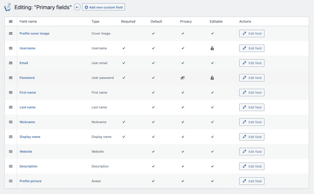Grab the drag handle for Password row
314x194 pixels.
click(x=11, y=78)
